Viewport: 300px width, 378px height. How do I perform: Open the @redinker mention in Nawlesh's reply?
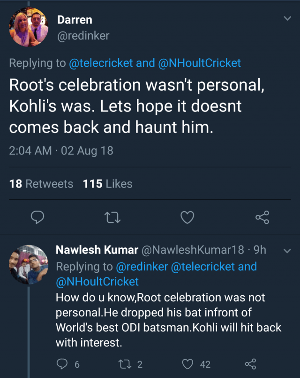[x=142, y=267]
